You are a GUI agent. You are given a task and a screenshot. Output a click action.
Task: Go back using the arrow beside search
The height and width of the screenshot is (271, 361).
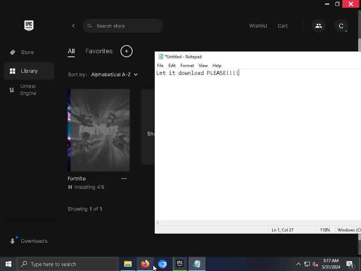point(73,26)
